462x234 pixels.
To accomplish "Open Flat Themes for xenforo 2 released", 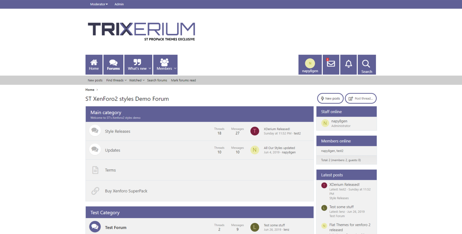I will 350,227.
